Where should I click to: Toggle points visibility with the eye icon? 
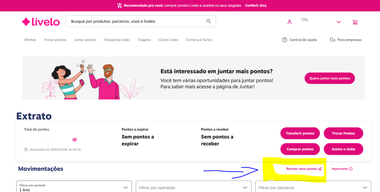click(x=75, y=140)
